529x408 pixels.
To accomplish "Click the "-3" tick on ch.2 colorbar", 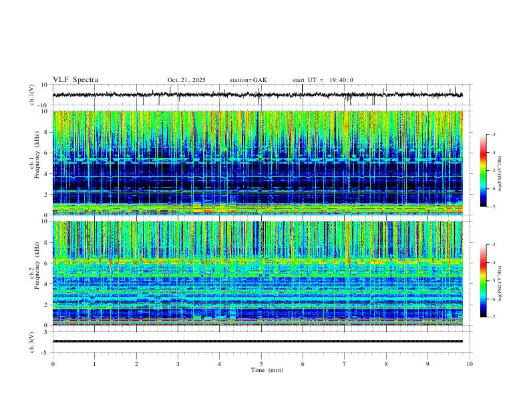I will point(493,245).
